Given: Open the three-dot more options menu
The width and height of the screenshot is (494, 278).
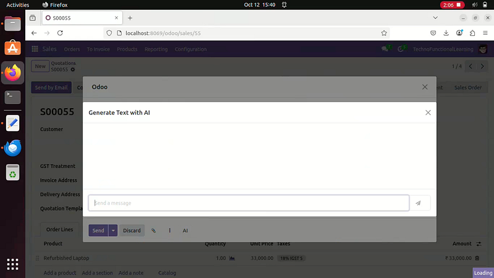Looking at the screenshot, I should [170, 230].
